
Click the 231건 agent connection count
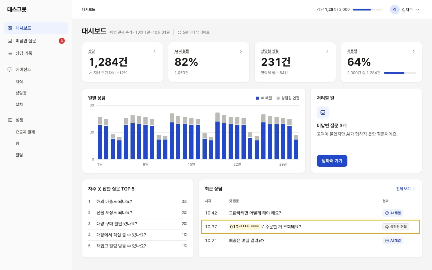tap(276, 62)
